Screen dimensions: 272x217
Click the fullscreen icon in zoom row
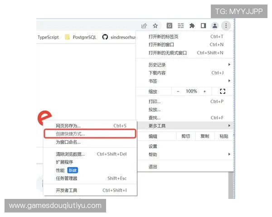coord(223,91)
